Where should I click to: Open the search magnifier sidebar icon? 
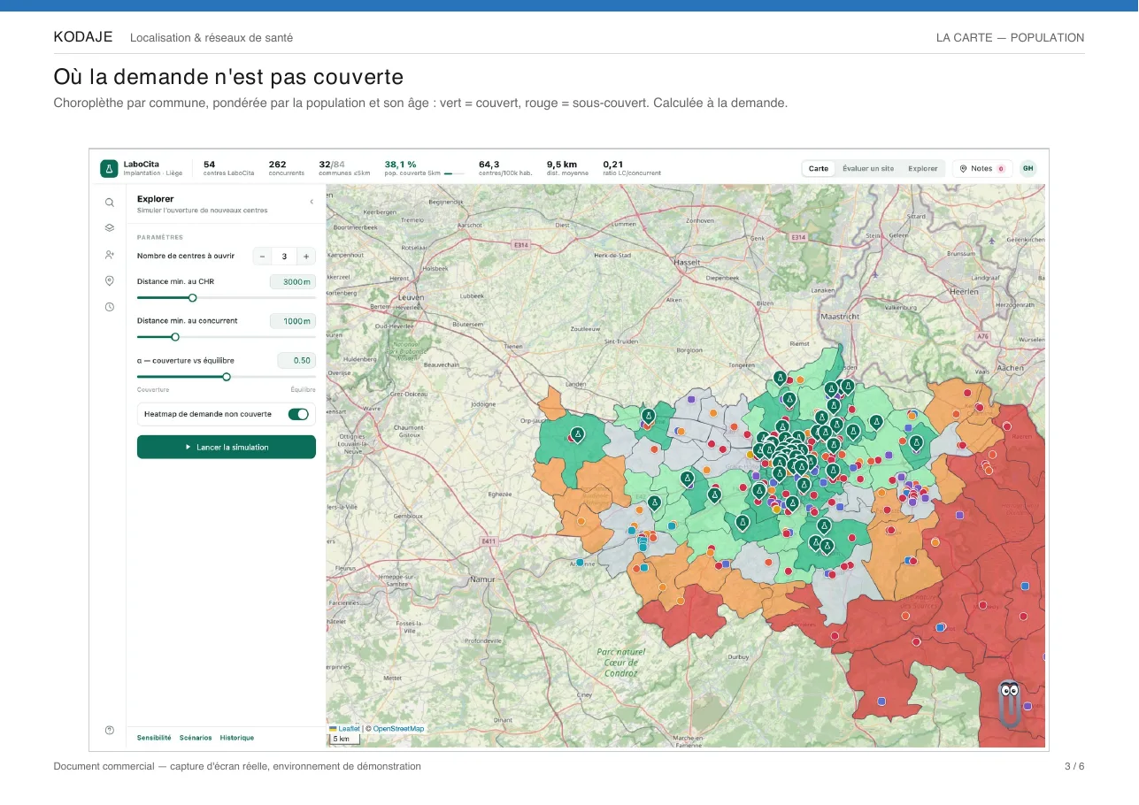[110, 203]
